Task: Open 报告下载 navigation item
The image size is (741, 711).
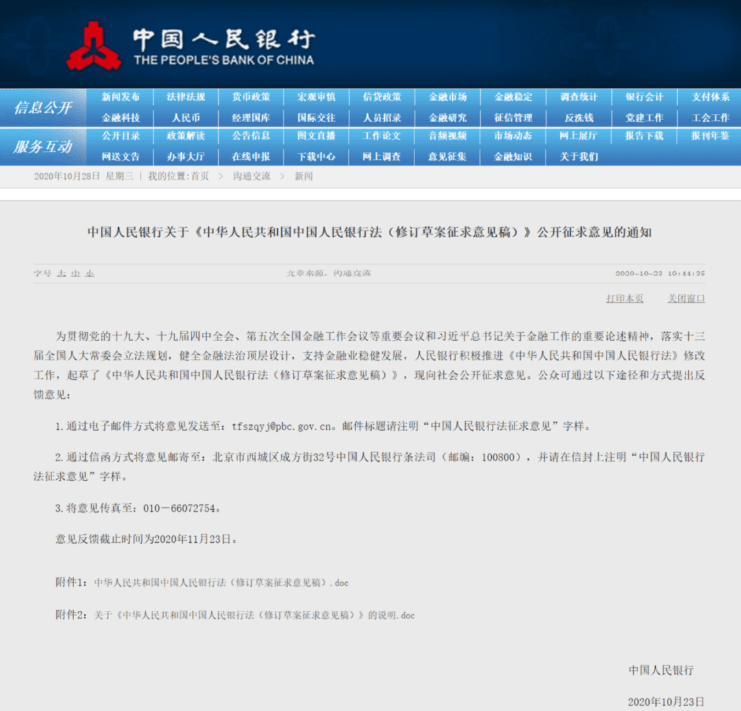Action: [x=644, y=136]
